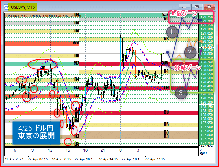Click the 22 Apr 02:15 time label
Screen dimensions: 219x167
(x=38, y=159)
